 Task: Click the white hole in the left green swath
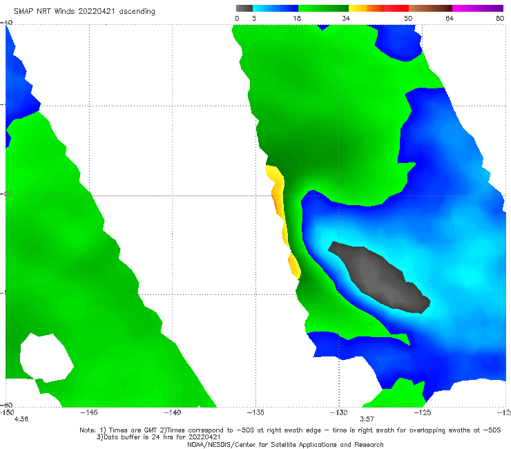click(46, 358)
